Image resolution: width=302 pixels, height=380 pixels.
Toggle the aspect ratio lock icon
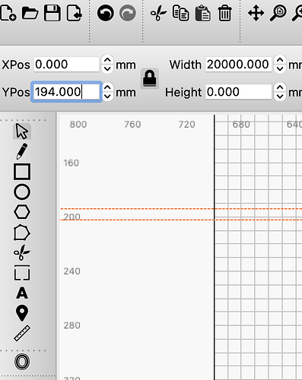tap(150, 78)
